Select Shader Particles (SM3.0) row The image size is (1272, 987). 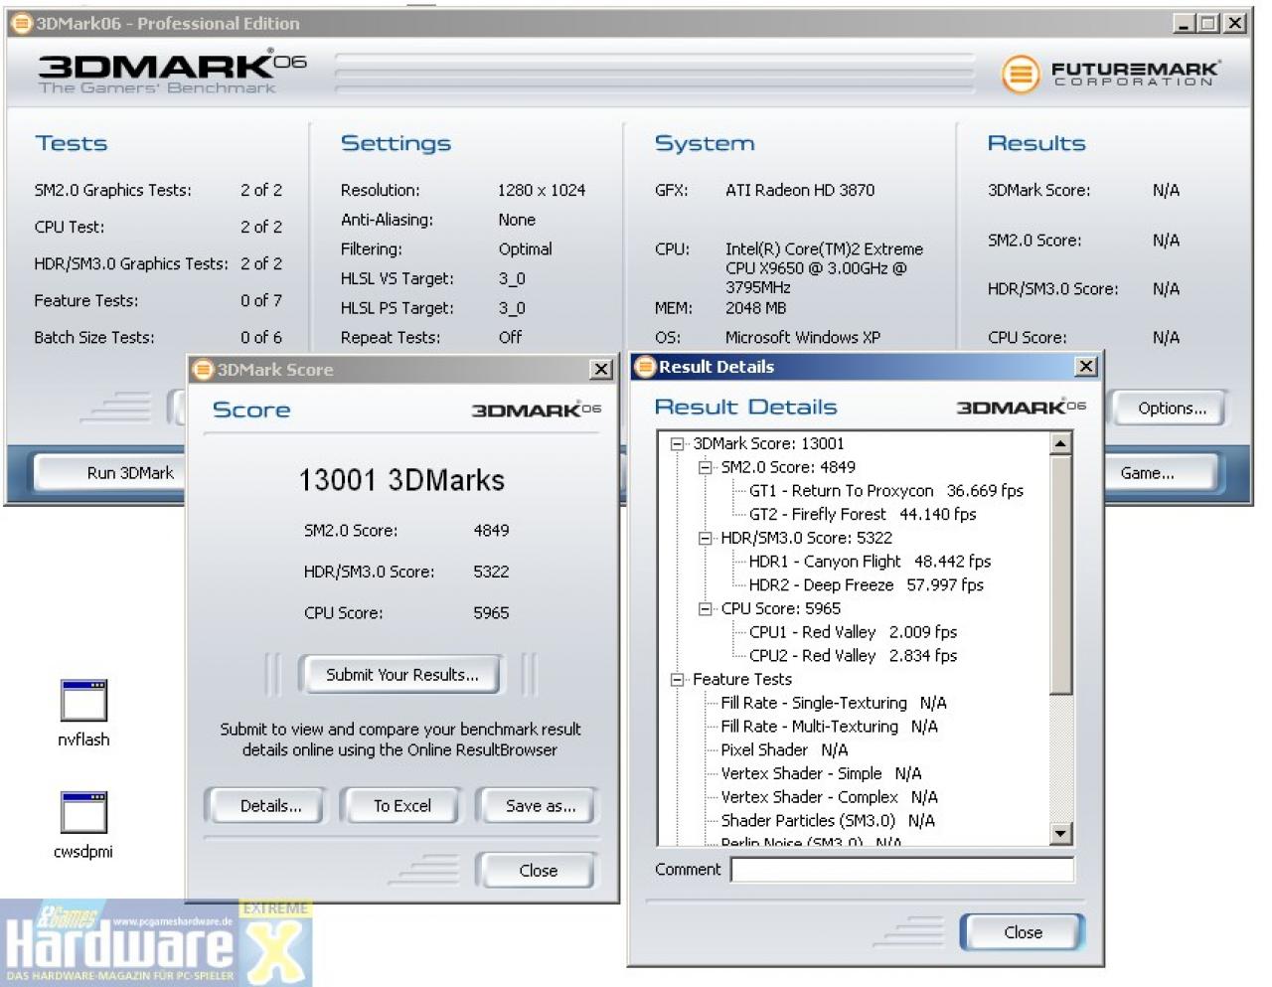tap(828, 821)
